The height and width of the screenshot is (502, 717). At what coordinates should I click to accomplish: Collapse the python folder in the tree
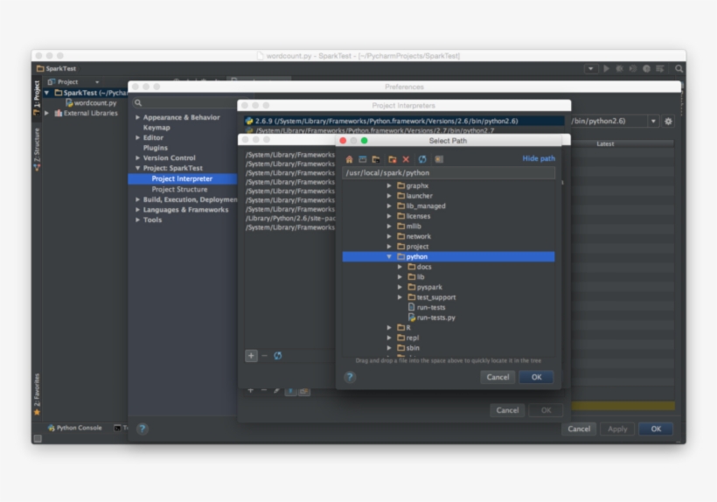click(390, 257)
